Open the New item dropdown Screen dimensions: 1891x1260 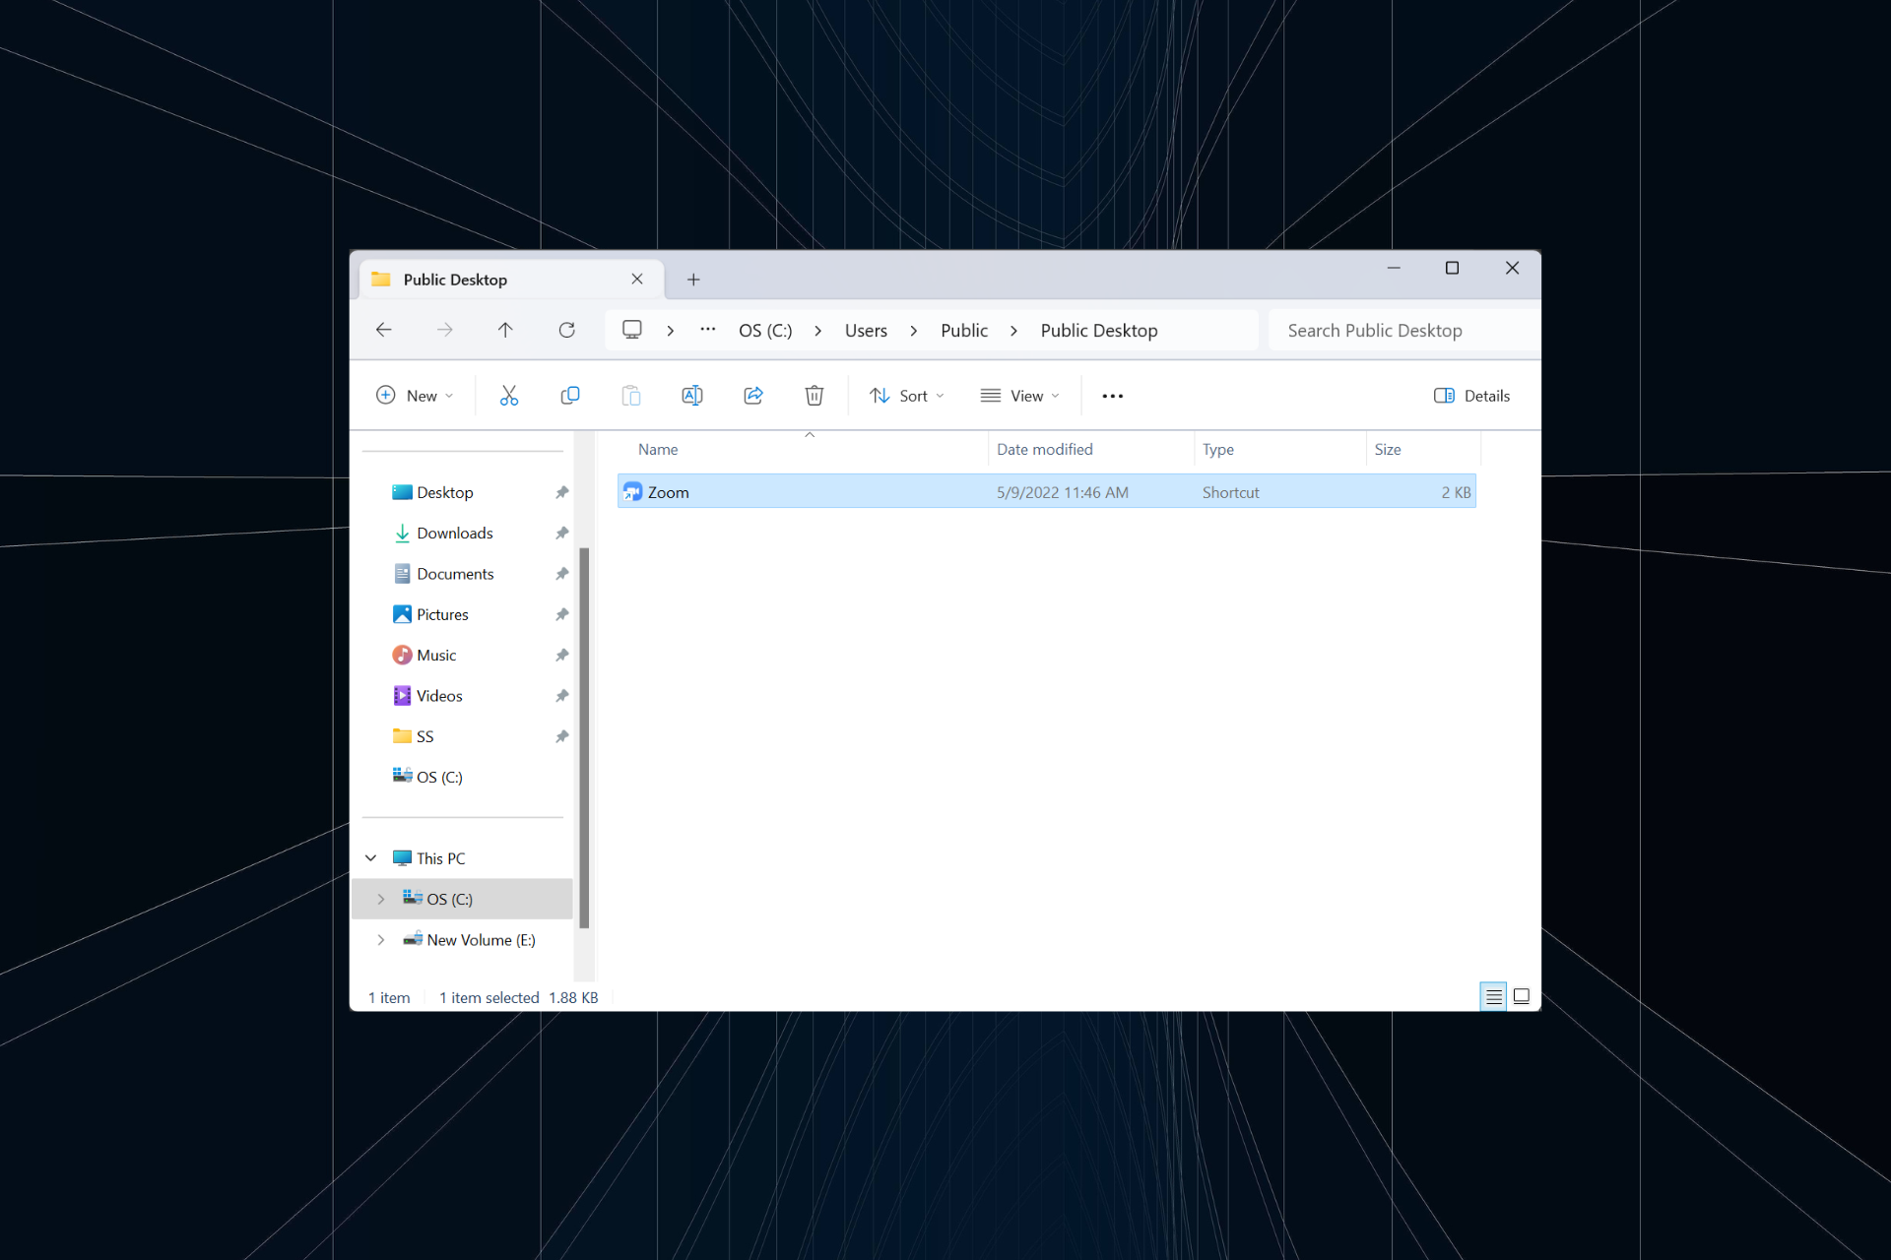[x=415, y=396]
